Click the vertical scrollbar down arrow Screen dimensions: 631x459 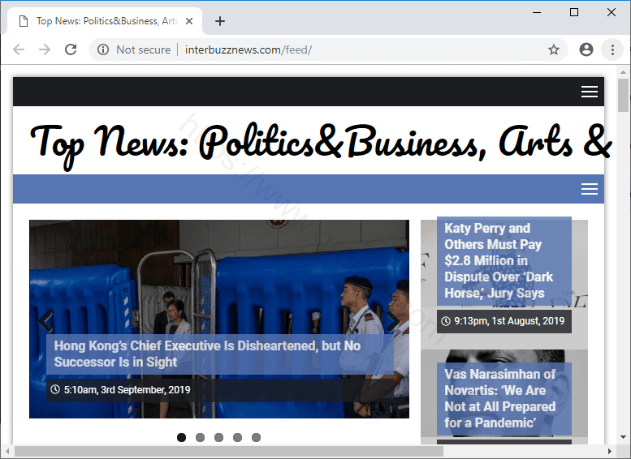624,437
